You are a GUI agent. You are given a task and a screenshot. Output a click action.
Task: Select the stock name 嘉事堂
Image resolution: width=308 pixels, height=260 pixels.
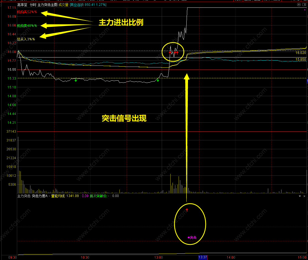click(x=22, y=5)
